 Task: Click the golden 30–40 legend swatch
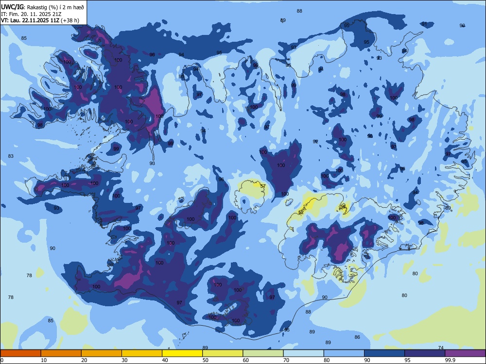click(142, 353)
